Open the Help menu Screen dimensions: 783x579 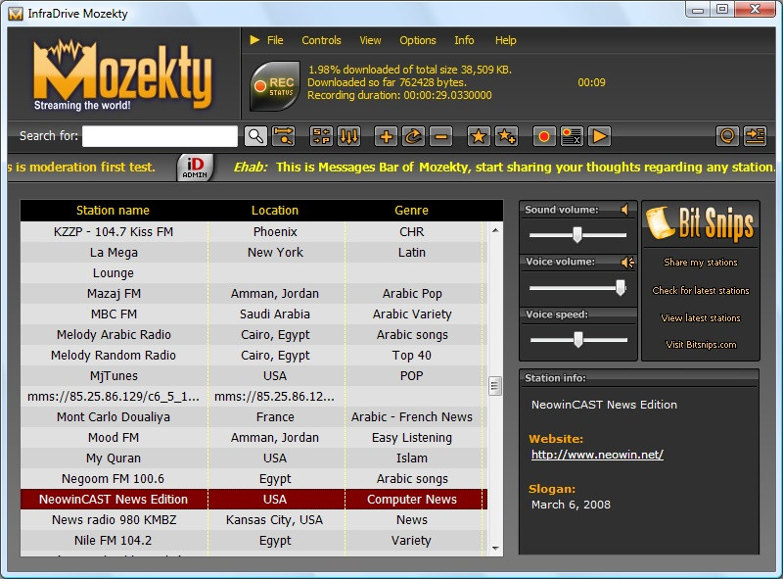coord(505,40)
